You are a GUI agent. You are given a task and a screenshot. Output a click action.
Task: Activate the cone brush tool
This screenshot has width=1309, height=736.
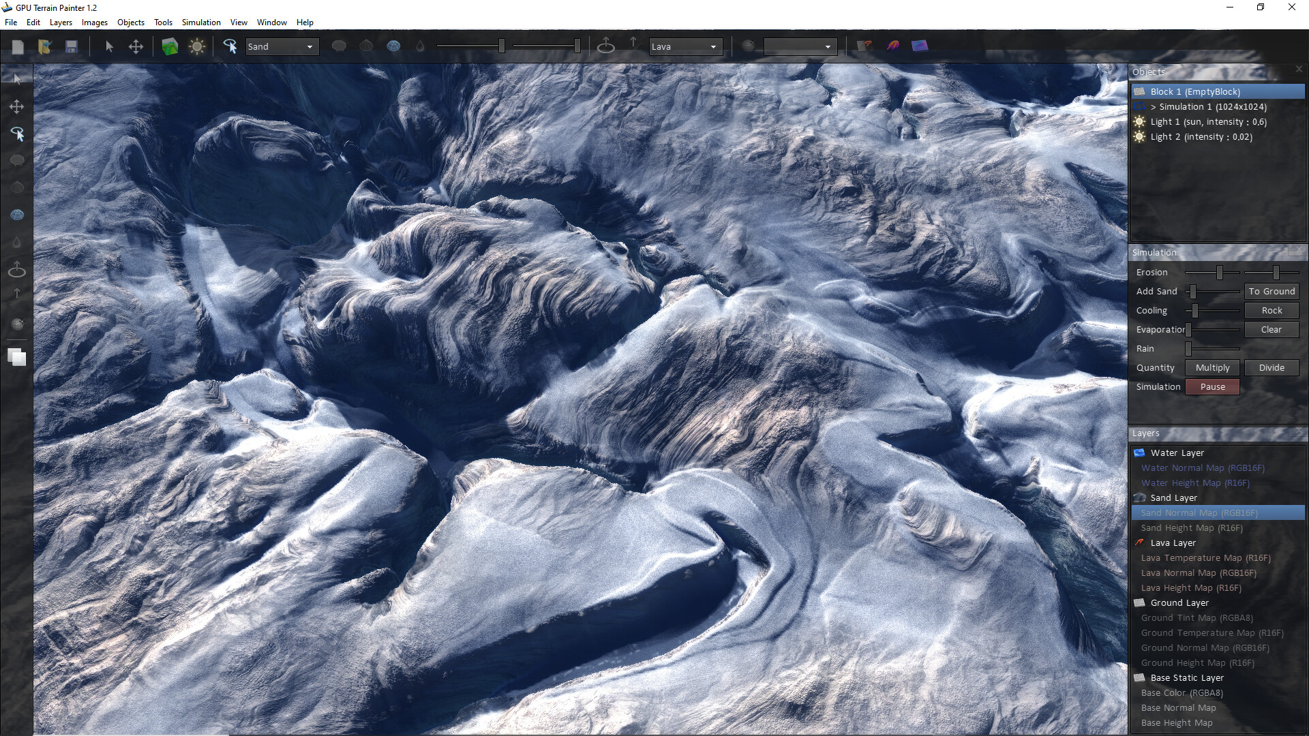point(16,187)
